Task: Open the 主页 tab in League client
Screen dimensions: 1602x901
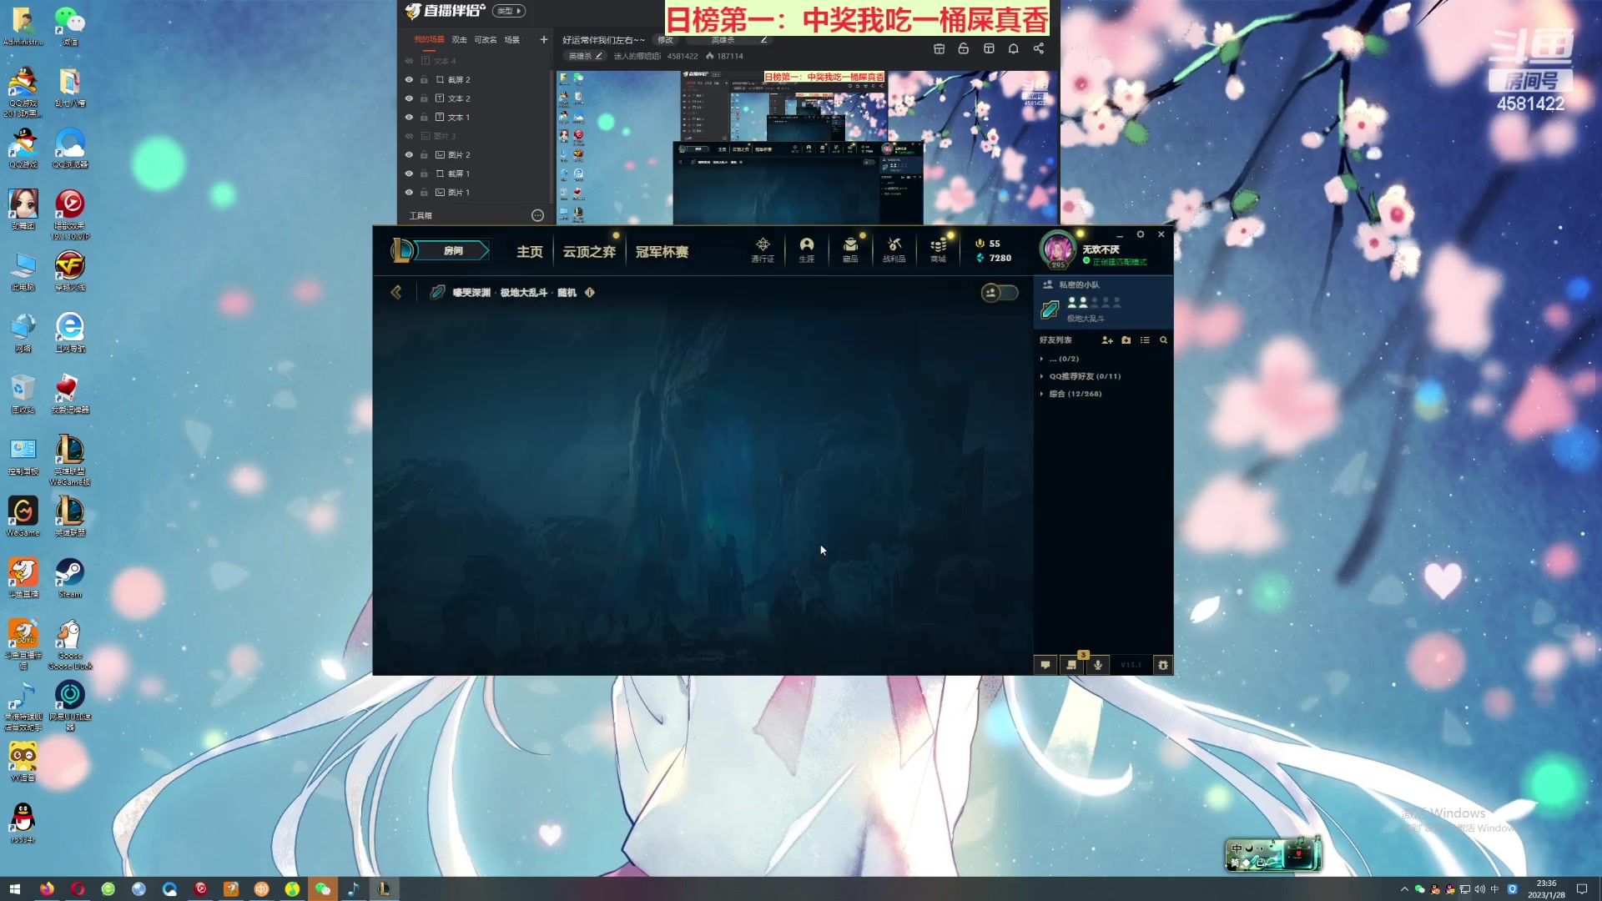Action: tap(530, 252)
